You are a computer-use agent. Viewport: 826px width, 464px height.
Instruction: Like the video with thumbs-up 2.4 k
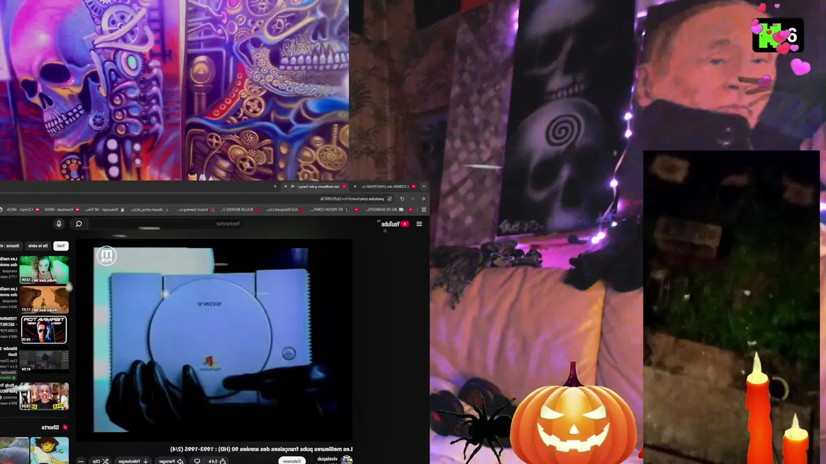[x=217, y=461]
